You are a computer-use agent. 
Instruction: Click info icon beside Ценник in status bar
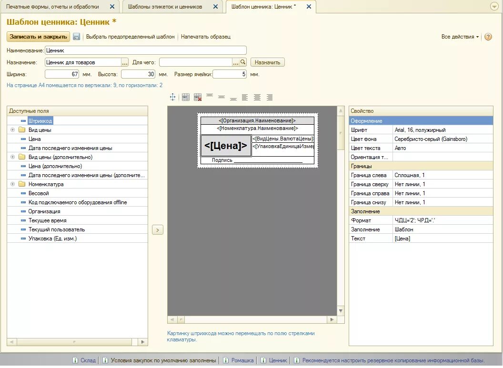(x=263, y=360)
